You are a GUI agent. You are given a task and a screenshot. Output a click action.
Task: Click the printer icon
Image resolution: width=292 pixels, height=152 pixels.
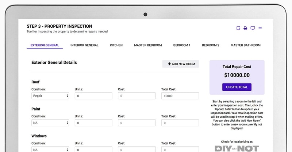pyautogui.click(x=245, y=28)
